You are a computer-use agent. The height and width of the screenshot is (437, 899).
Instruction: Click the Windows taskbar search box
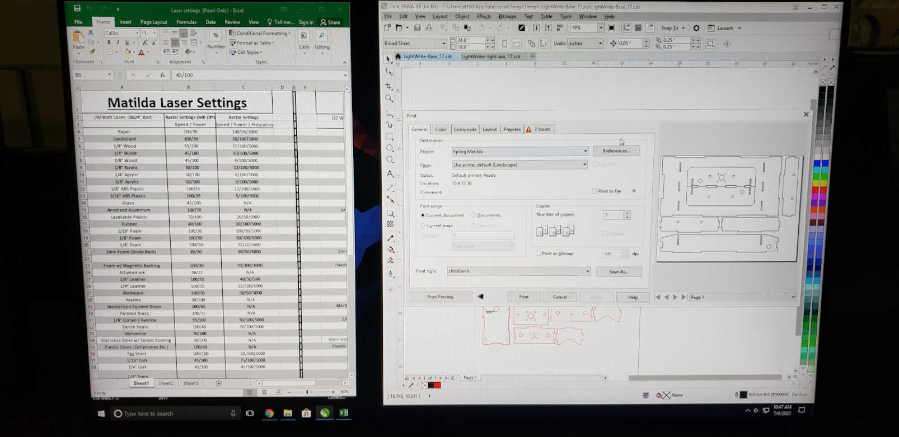tap(175, 413)
